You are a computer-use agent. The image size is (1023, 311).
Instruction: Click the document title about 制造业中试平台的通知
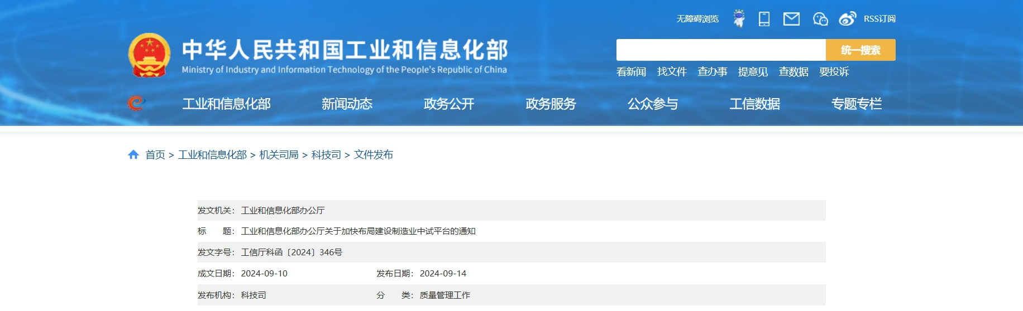click(x=358, y=231)
